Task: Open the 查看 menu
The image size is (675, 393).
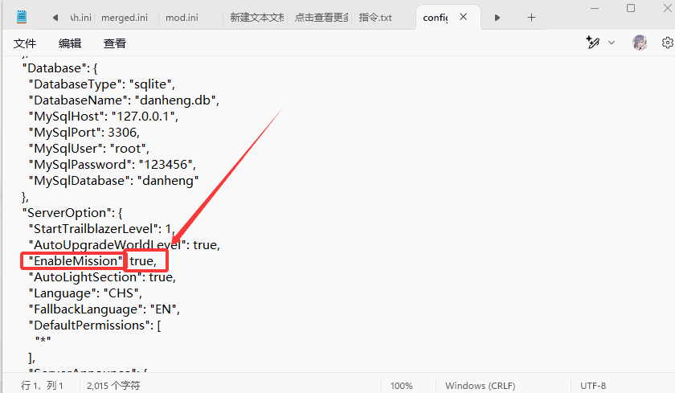Action: pos(115,43)
